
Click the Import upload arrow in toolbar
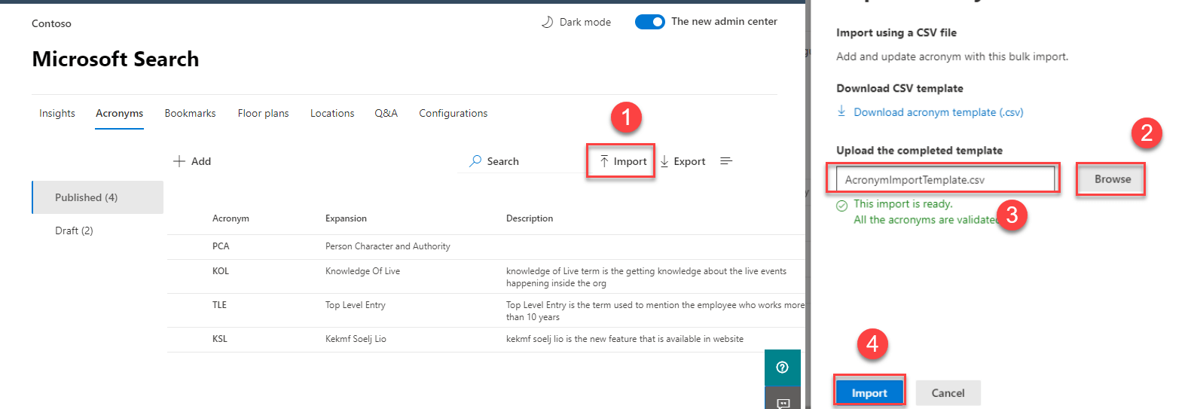pyautogui.click(x=604, y=161)
